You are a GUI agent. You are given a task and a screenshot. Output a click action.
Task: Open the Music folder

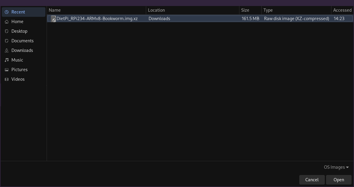click(x=23, y=60)
